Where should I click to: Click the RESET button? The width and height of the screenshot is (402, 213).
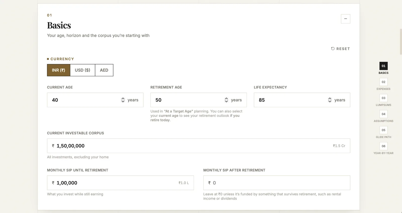pos(340,49)
